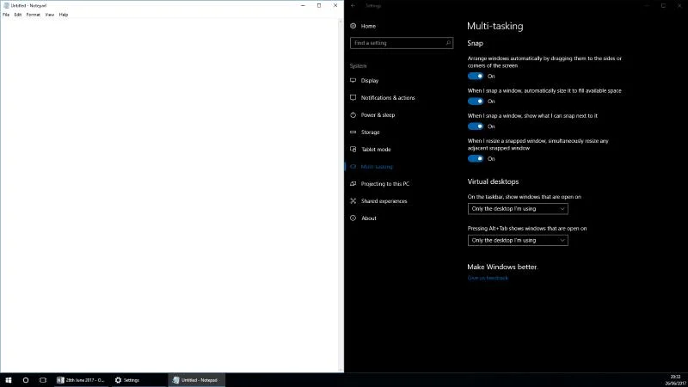Switch to Untitled - Notepad taskbar button

pyautogui.click(x=197, y=380)
